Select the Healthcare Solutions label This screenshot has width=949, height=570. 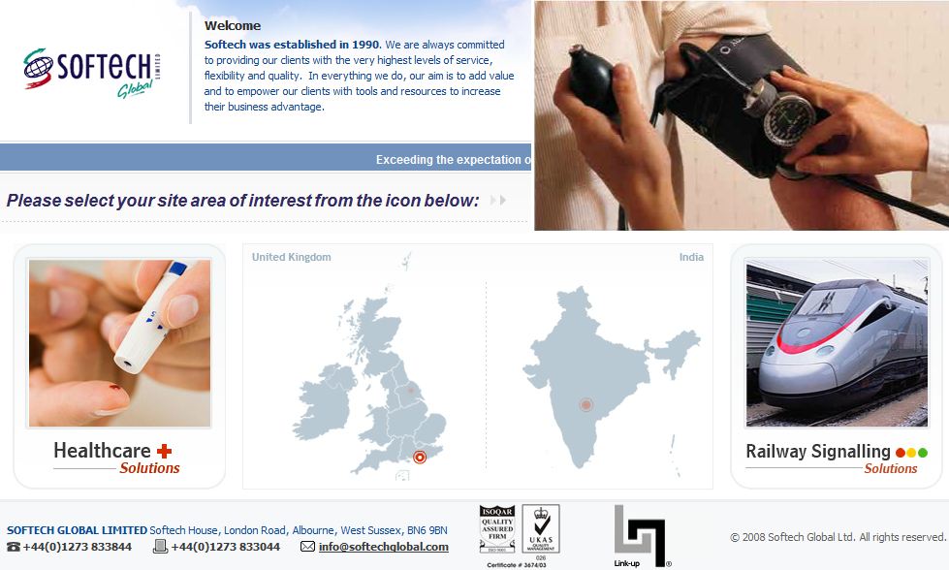(116, 459)
